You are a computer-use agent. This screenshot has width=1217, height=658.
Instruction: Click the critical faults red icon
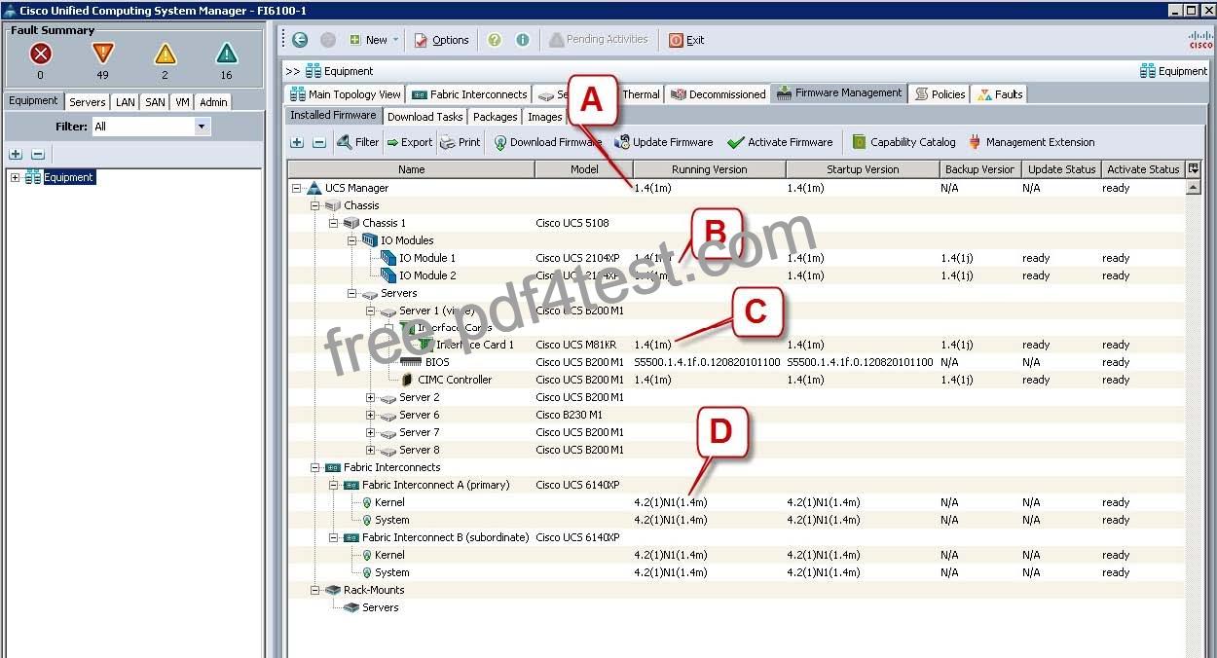[40, 54]
